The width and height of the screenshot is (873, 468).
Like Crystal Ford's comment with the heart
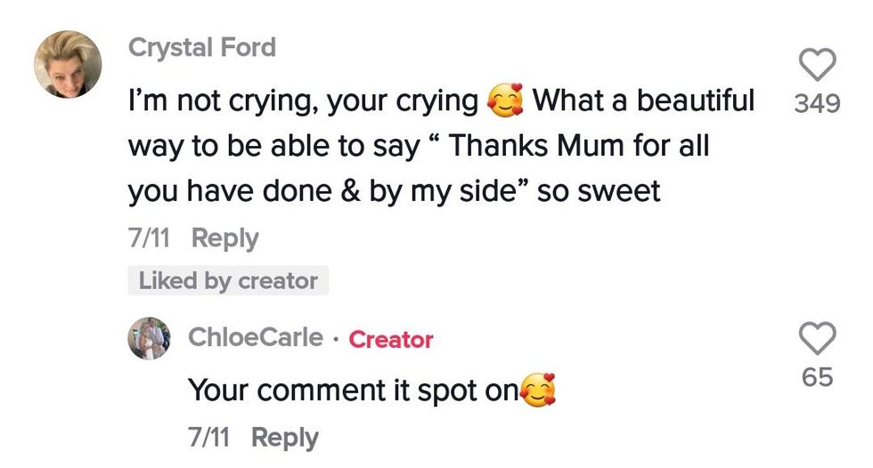click(x=817, y=65)
